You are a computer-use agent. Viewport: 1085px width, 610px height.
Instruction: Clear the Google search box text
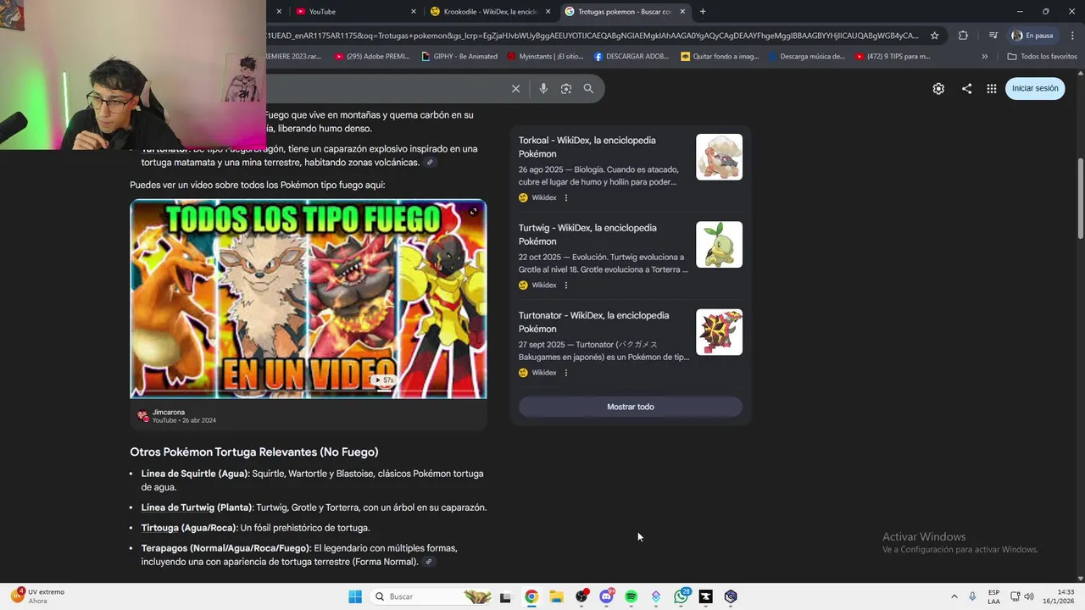point(515,88)
